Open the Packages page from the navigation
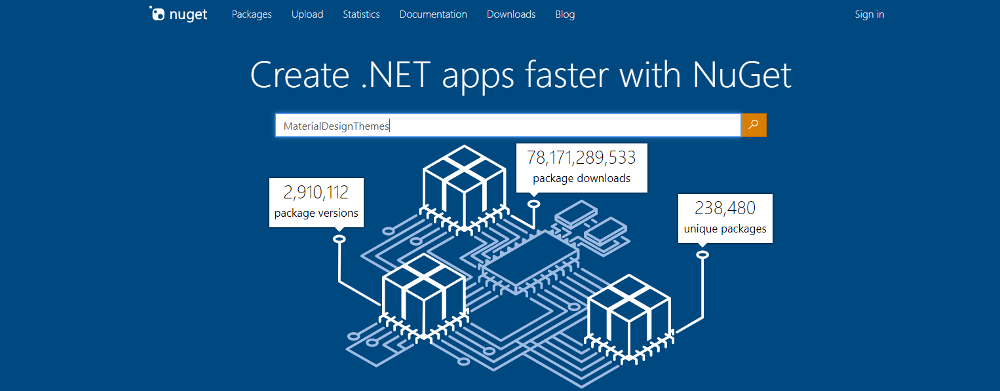The height and width of the screenshot is (391, 1000). point(251,14)
